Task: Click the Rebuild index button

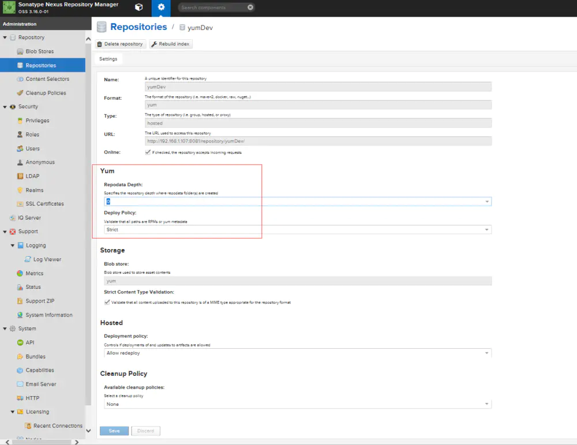Action: (171, 44)
